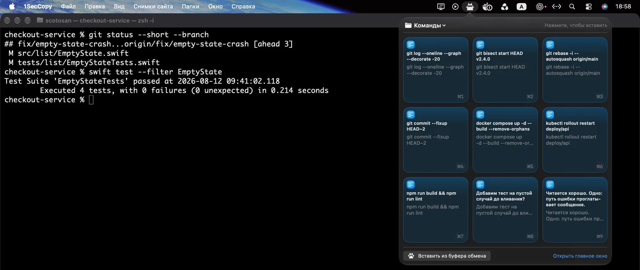The width and height of the screenshot is (640, 270).
Task: Click Вставить из буфера обмена button
Action: (x=447, y=256)
